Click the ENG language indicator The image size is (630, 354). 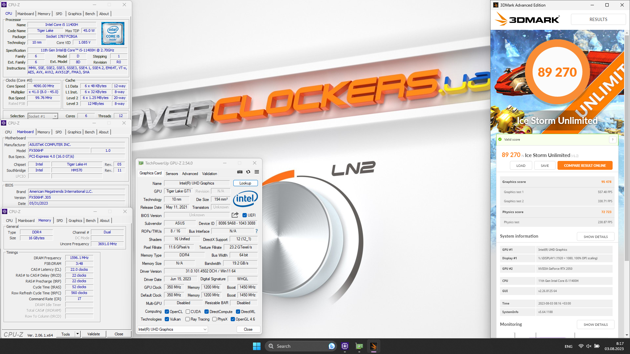(569, 346)
